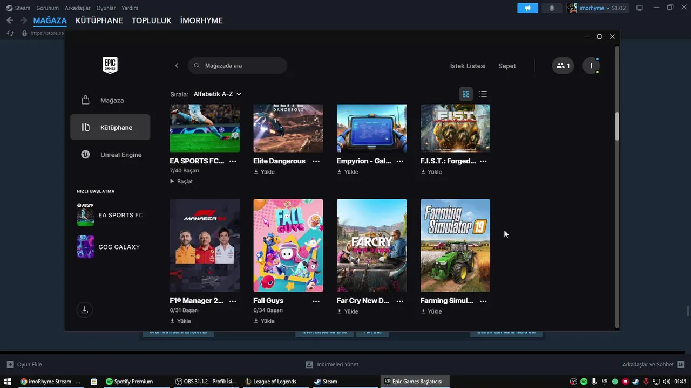
Task: Open the Empyrion three-dot menu
Action: click(400, 161)
